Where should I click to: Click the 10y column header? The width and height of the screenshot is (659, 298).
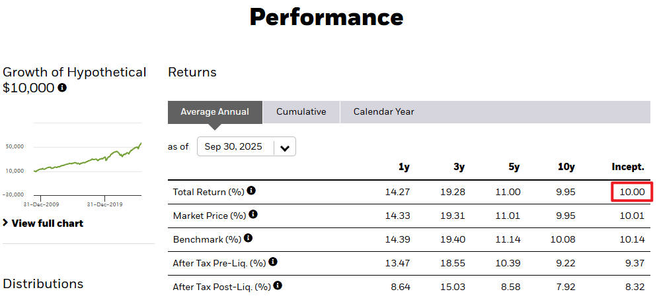coord(566,167)
